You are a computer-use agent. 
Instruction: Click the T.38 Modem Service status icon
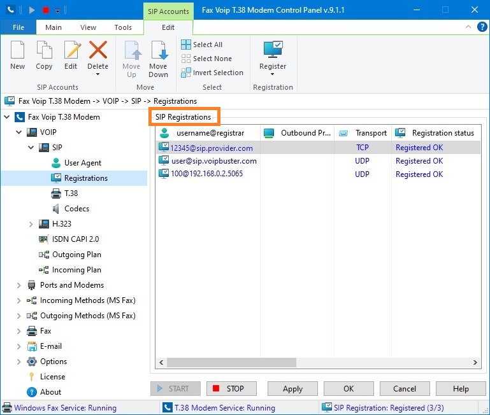click(168, 407)
